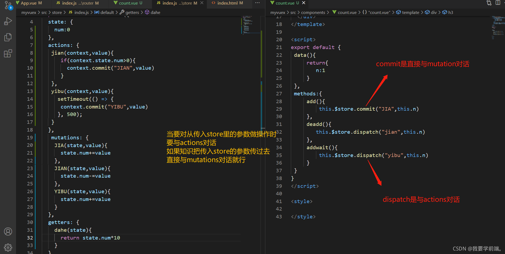
Task: Open the Source Control view
Action: point(8,5)
